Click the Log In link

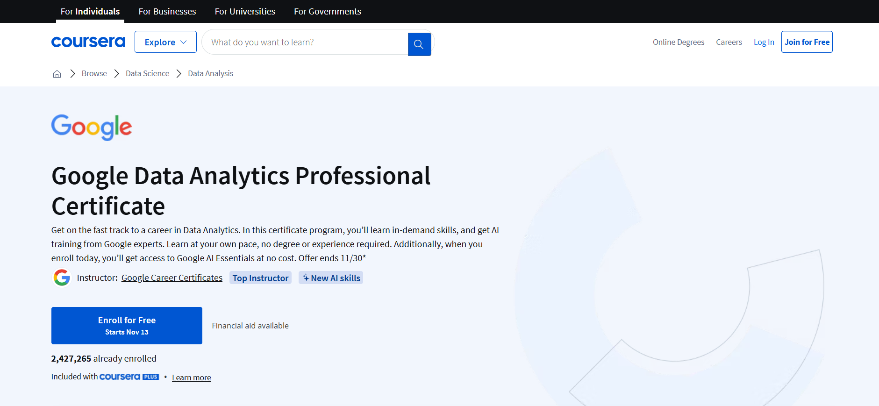[x=764, y=42]
